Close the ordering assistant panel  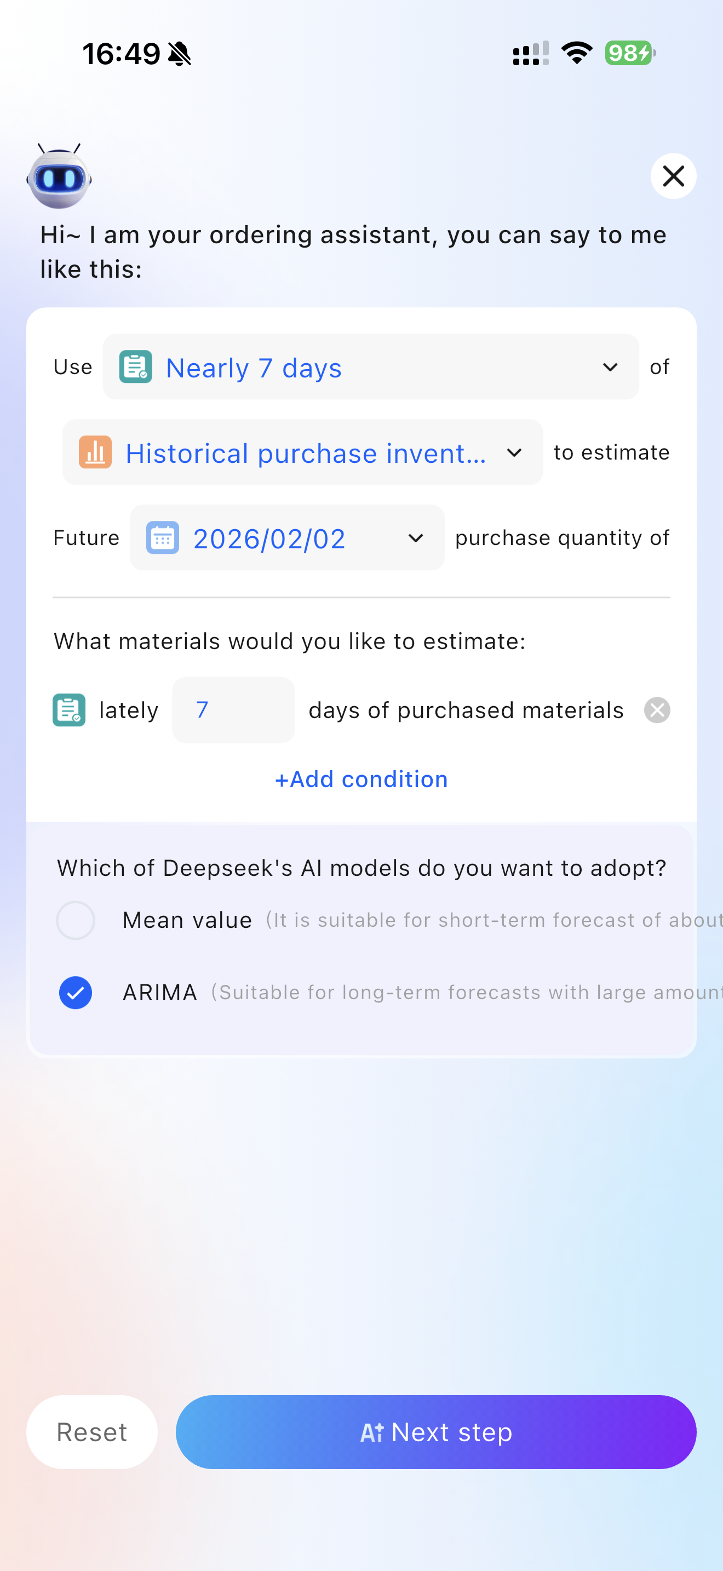(673, 176)
